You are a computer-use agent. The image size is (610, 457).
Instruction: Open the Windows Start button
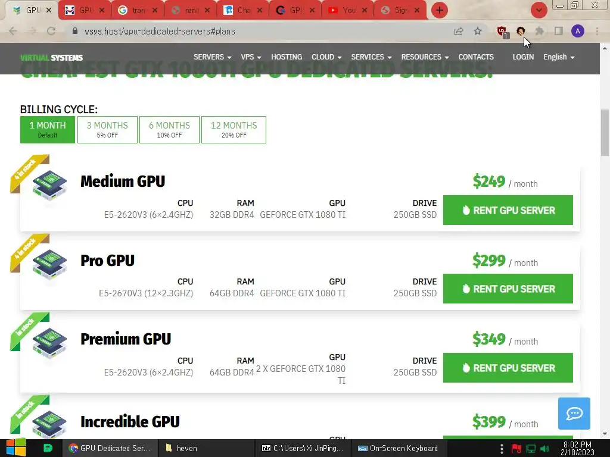tap(15, 448)
